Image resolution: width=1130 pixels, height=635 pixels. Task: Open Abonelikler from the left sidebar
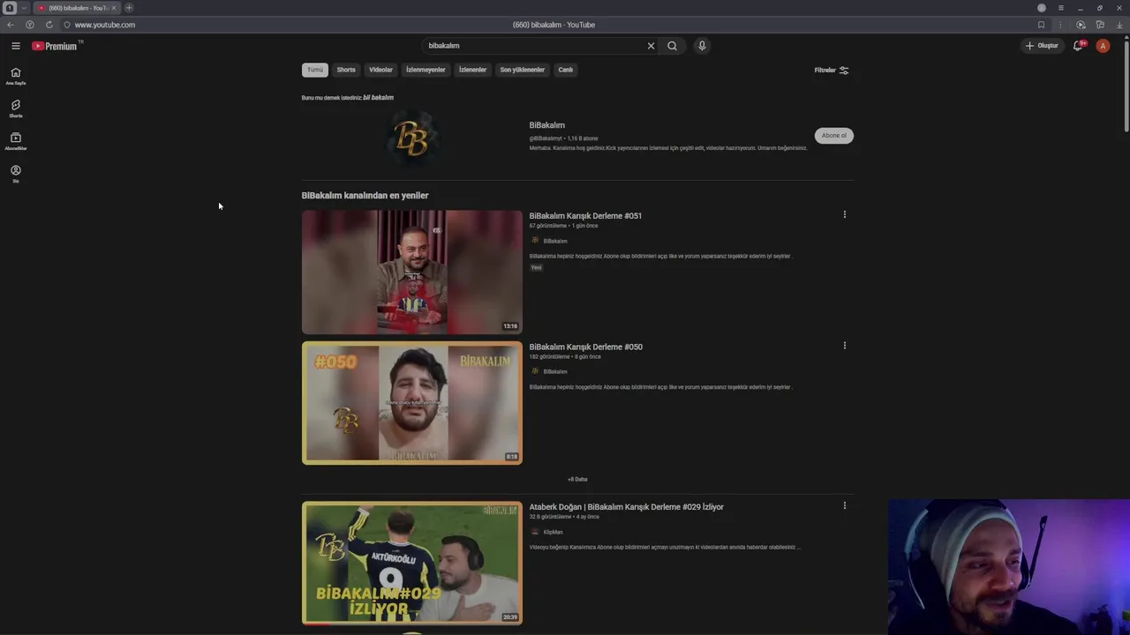(15, 142)
